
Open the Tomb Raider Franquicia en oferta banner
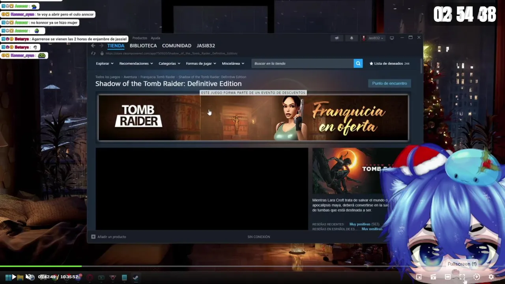[253, 118]
